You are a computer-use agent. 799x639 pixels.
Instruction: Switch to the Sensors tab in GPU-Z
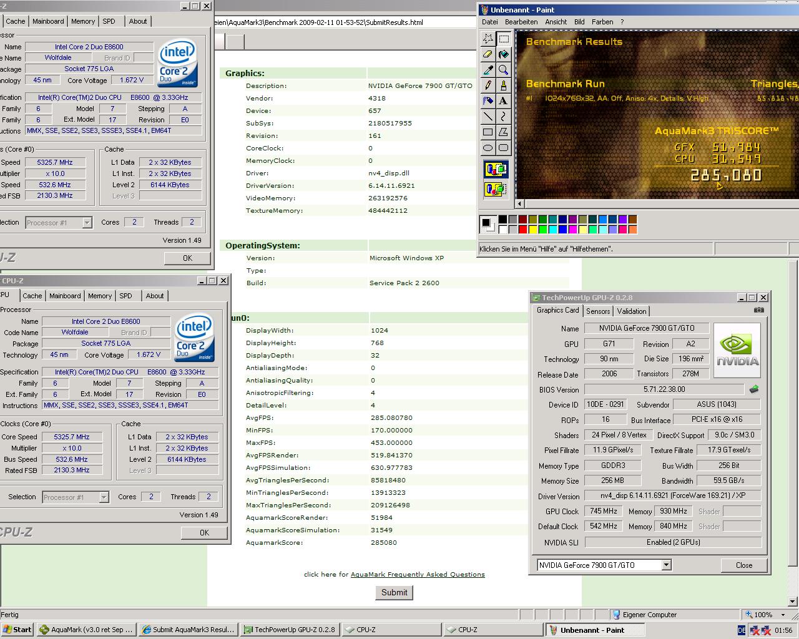point(598,311)
